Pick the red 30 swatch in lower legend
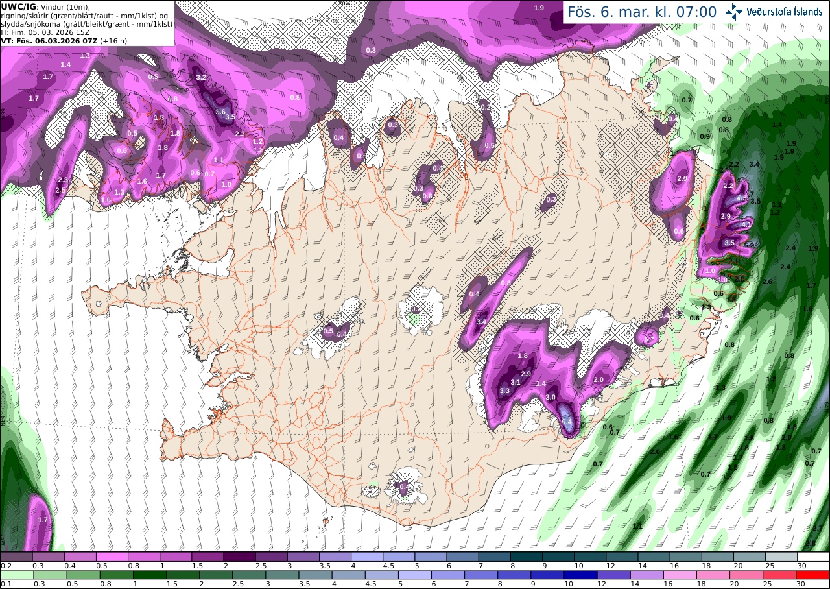Screen dimensions: 830x589 [x=814, y=575]
